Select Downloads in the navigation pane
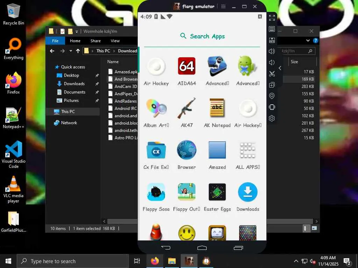Image resolution: width=358 pixels, height=268 pixels. [x=74, y=84]
